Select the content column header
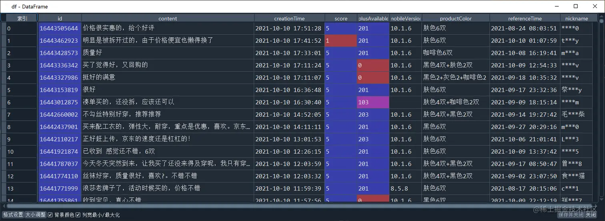Viewport: 605px width, 221px height. (168, 18)
